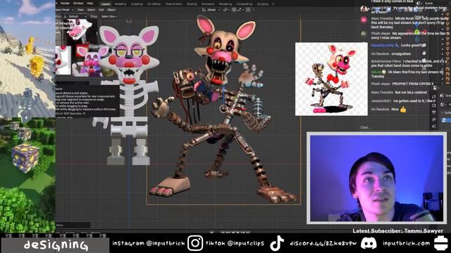Open the Object Mode dropdown

(65, 10)
